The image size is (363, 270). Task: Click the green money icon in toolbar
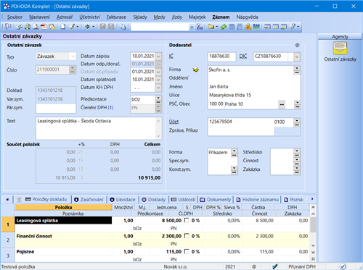(x=224, y=27)
